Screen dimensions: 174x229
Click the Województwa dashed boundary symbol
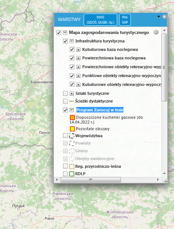coord(72,136)
